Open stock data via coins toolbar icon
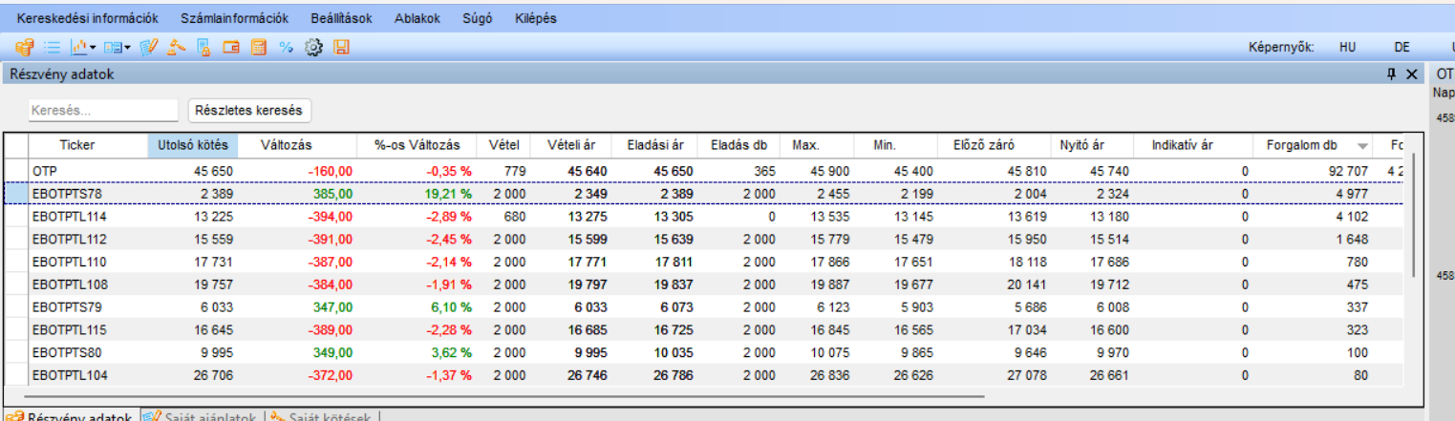 25,47
